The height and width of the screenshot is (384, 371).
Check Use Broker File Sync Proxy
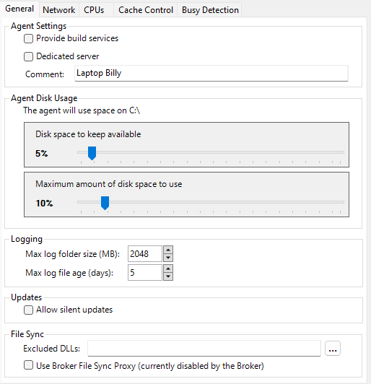coord(28,365)
